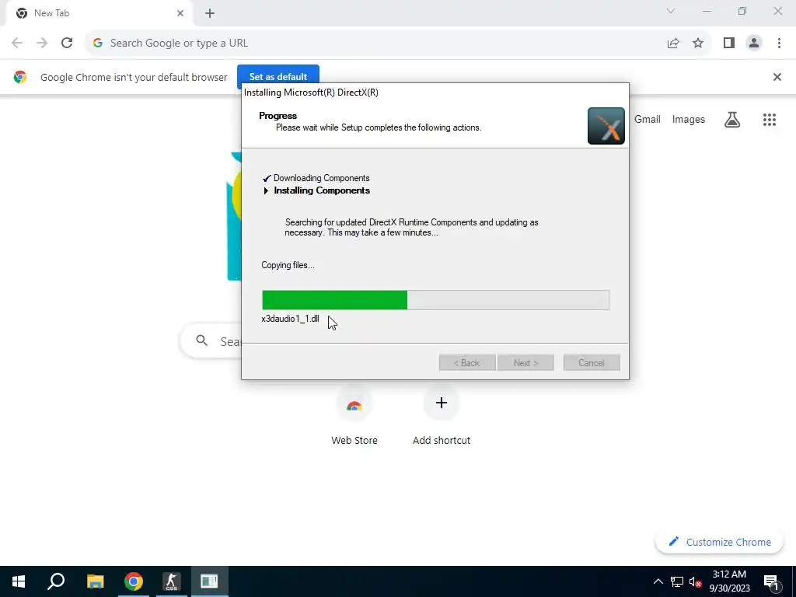Open Chrome profile avatar
This screenshot has width=796, height=597.
[x=754, y=44]
